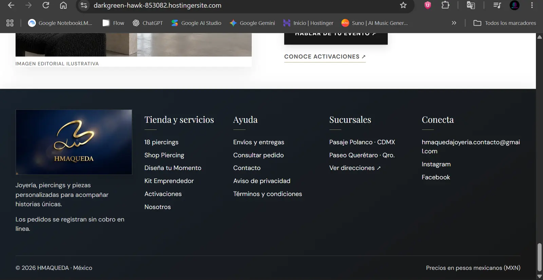Open the Contacto footer link
Screen dimensions: 543x280
[x=247, y=168]
